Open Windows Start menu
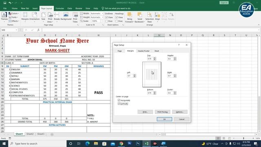The image size is (261, 147). [x=4, y=143]
